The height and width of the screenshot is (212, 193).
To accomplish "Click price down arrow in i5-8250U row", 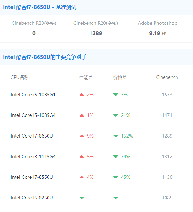I will 116,198.
